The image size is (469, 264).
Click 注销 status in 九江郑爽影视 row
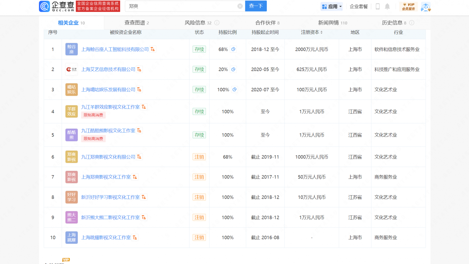(199, 157)
